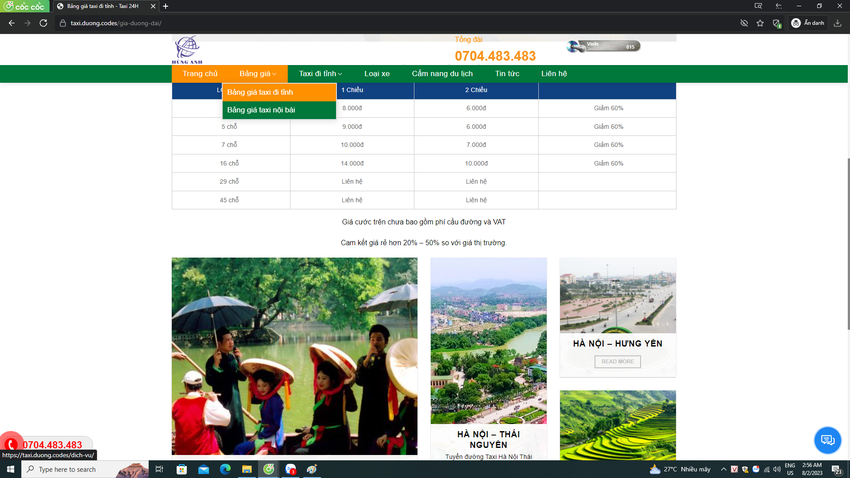Viewport: 850px width, 478px height.
Task: Expand the Bảng giá dropdown menu
Action: coord(258,74)
